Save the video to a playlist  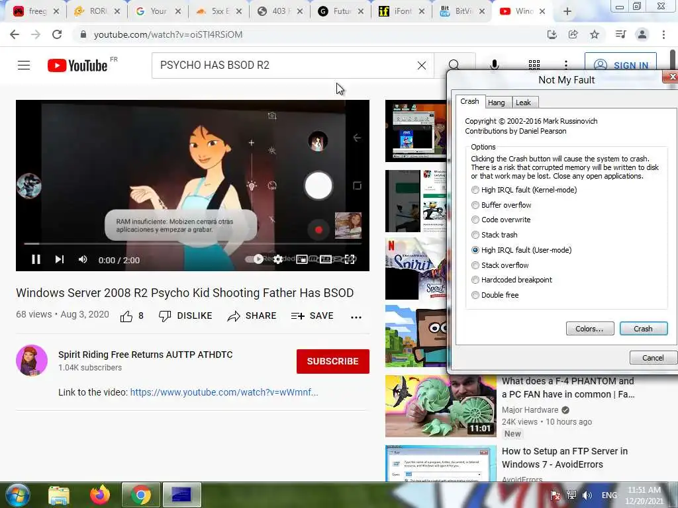coord(313,316)
